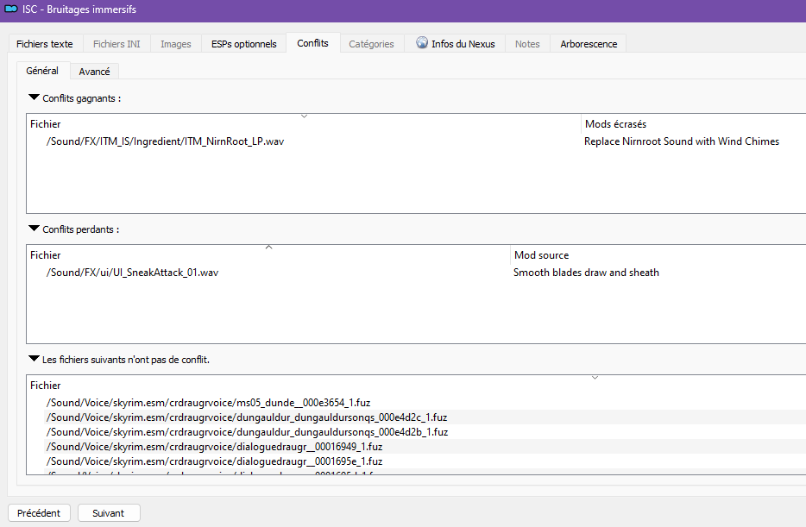This screenshot has width=806, height=527.
Task: Click the Mod Organizer icon in title bar
Action: tap(11, 9)
